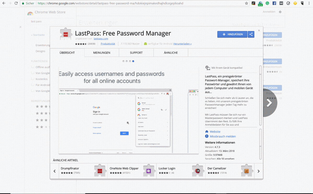Select the third screenshot carousel dot
Viewport: 313px width, 194px height.
130,61
